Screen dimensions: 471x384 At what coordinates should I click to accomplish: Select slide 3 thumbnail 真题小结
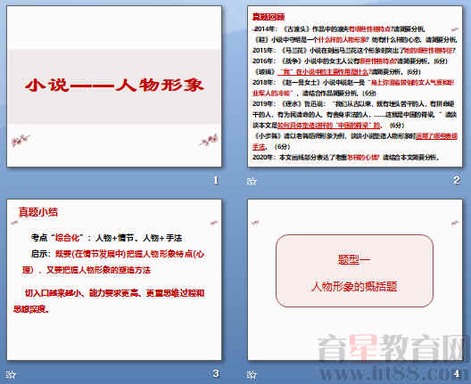pos(114,279)
